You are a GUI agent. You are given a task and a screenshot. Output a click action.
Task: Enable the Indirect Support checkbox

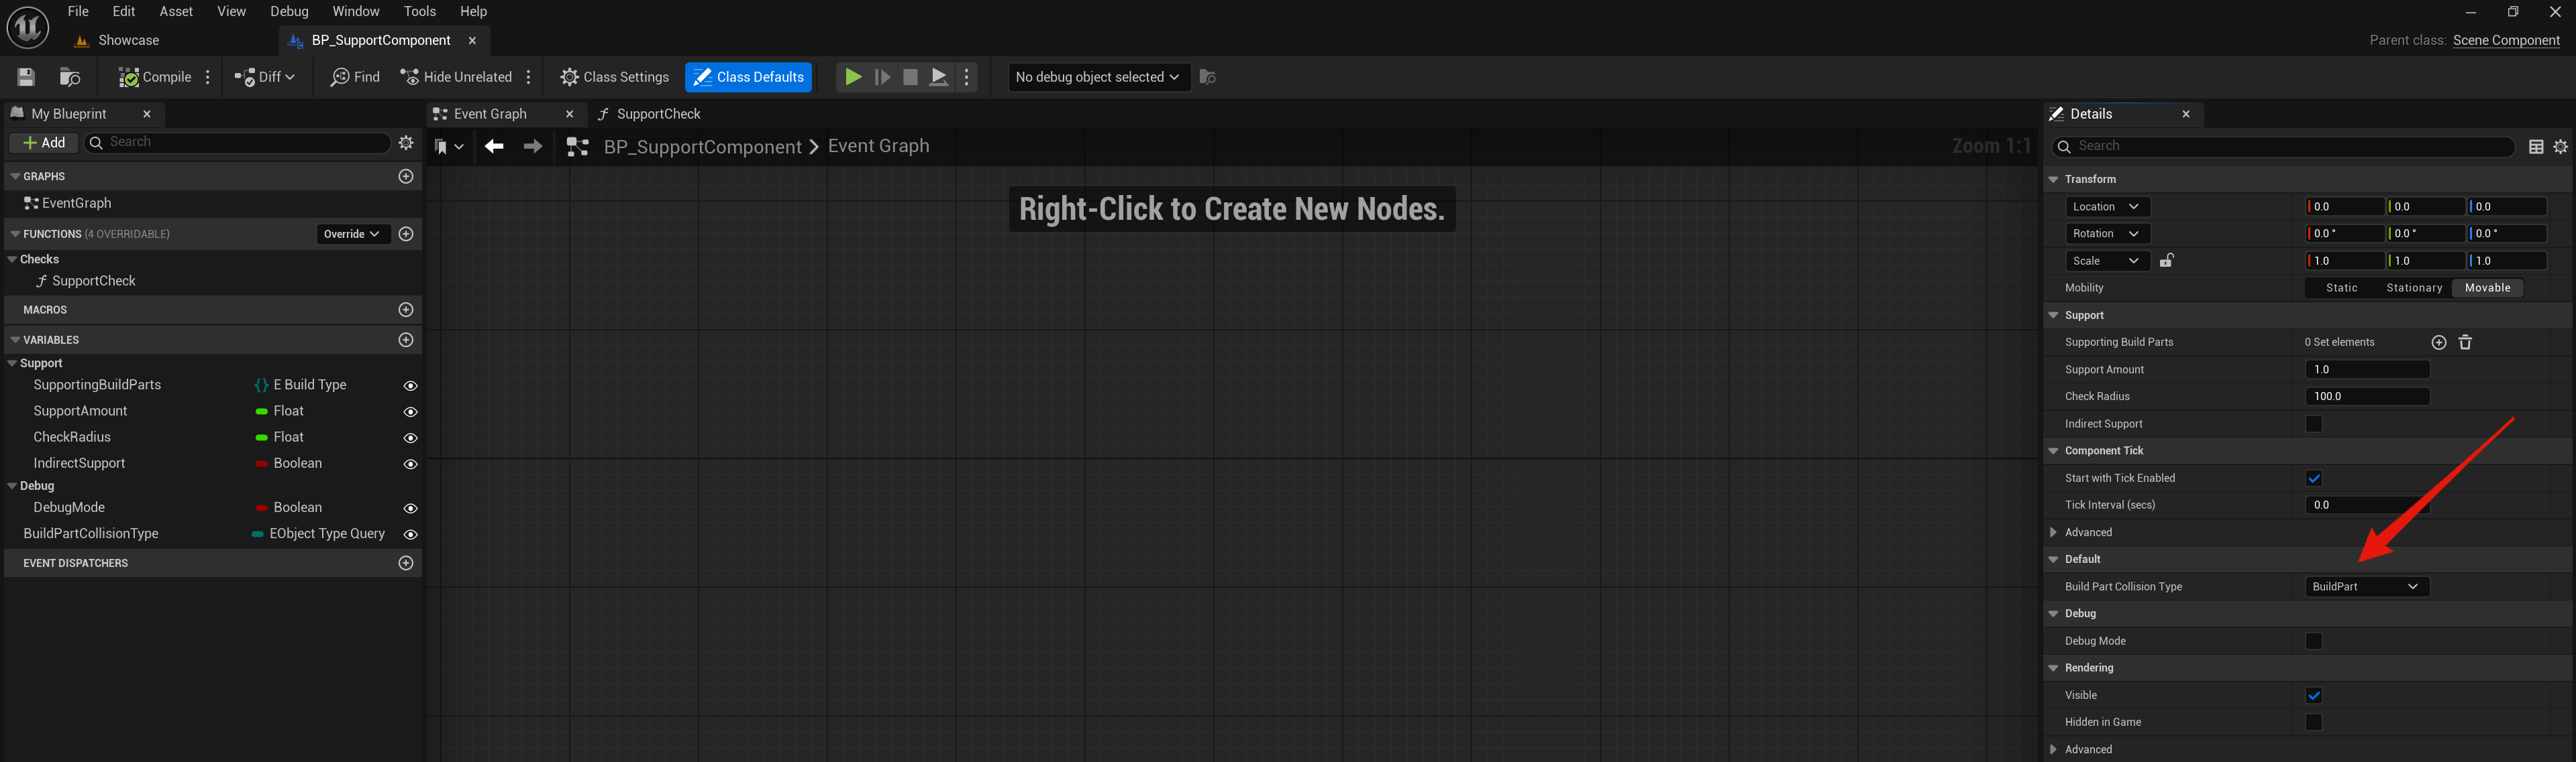coord(2314,424)
